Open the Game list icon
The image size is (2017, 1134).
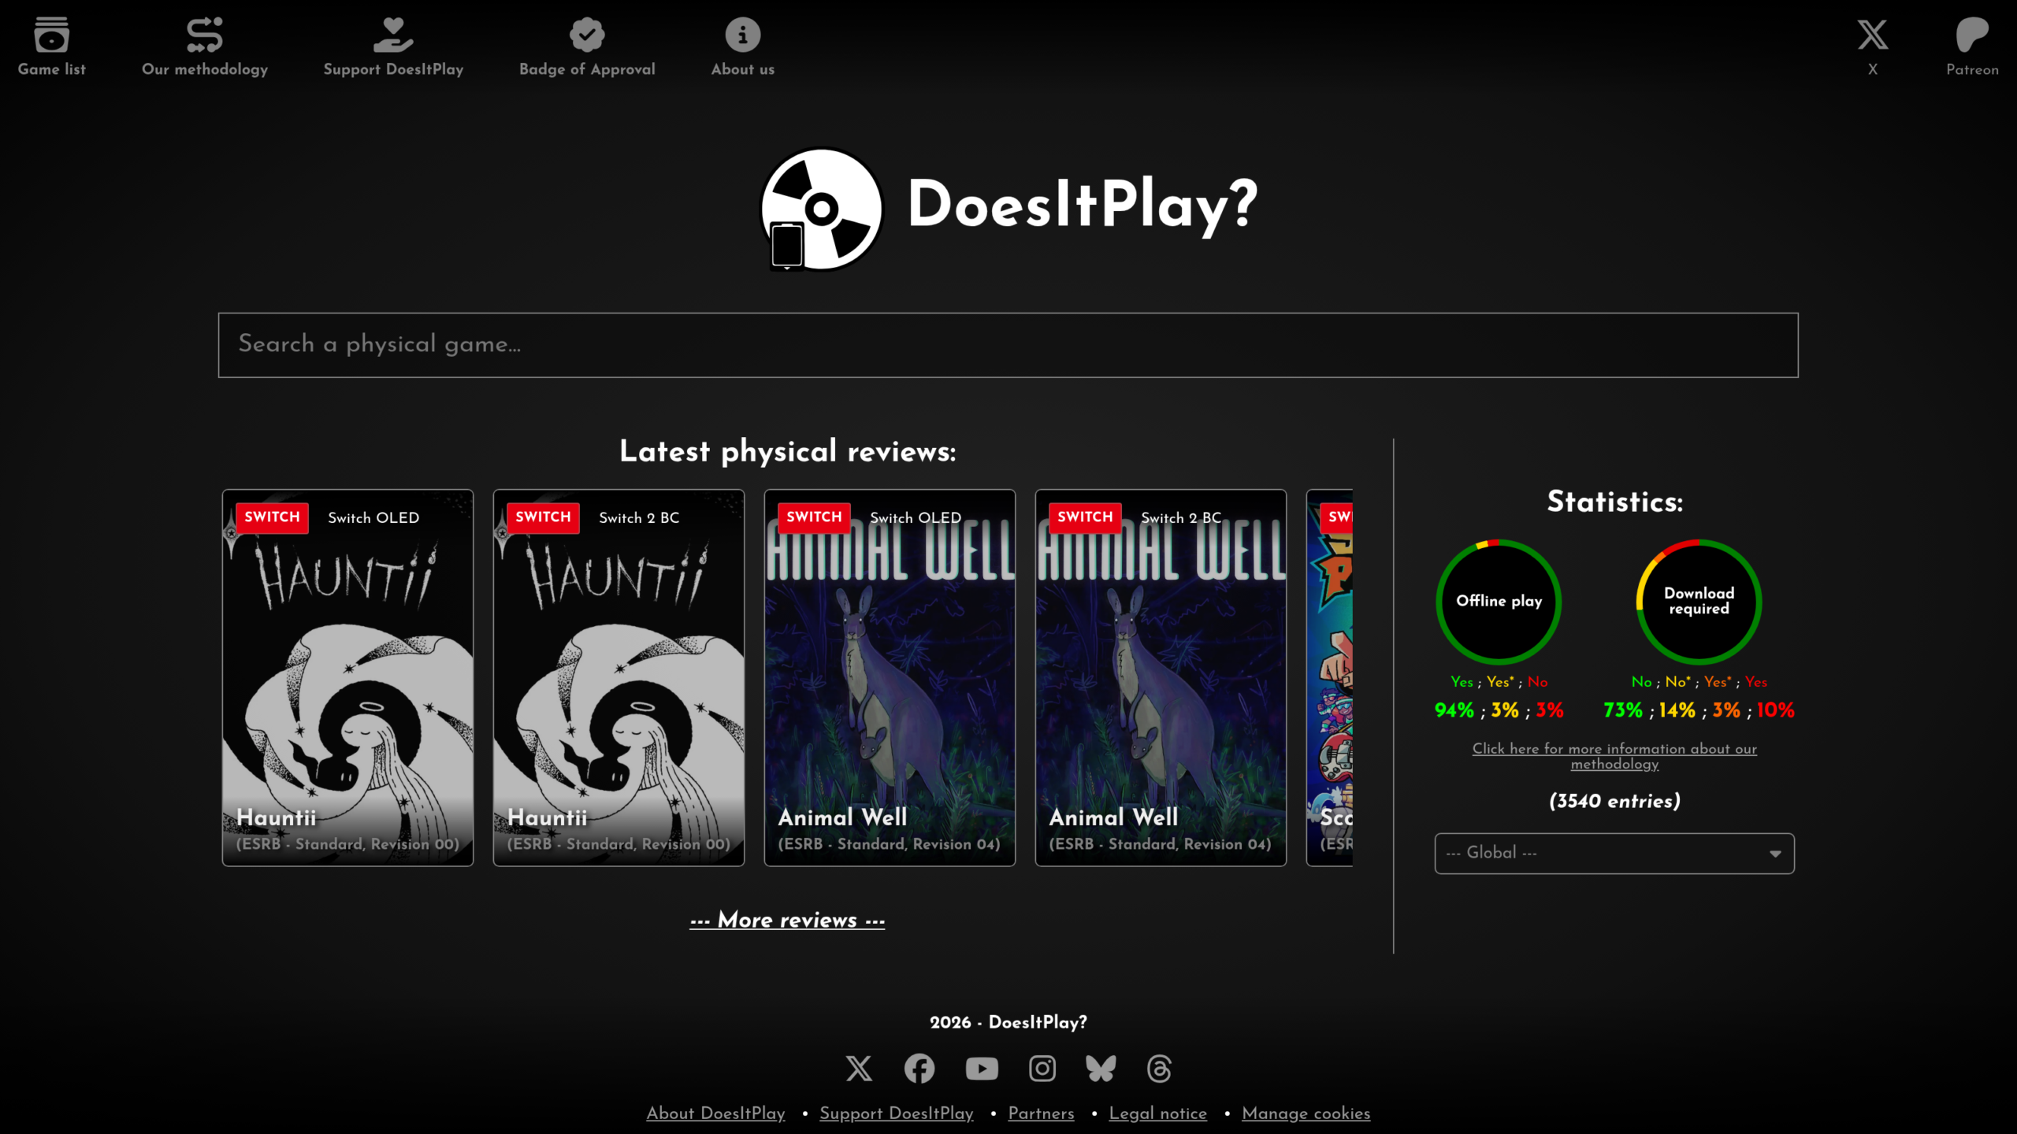52,35
